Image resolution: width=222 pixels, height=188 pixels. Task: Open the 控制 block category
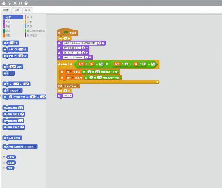(29, 22)
